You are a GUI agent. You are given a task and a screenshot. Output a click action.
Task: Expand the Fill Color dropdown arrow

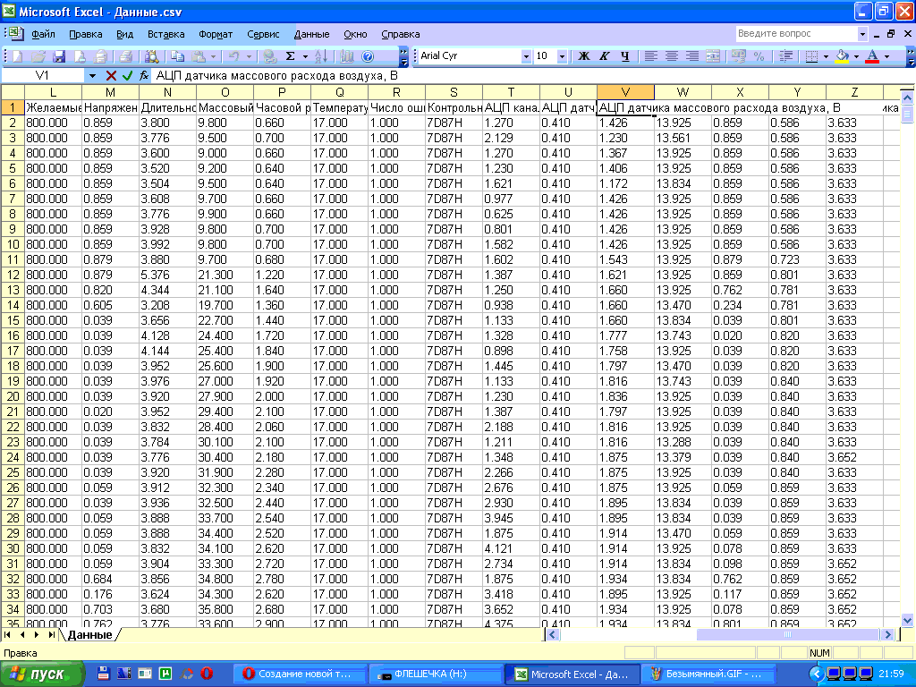point(856,56)
